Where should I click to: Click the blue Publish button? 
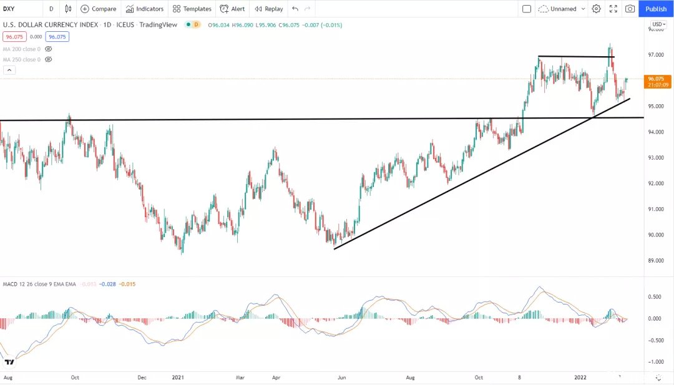(x=656, y=9)
